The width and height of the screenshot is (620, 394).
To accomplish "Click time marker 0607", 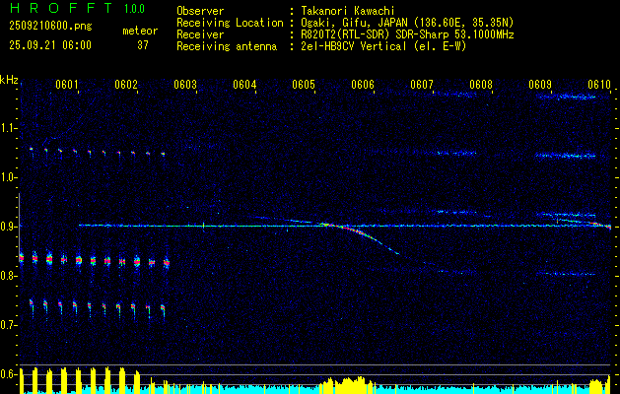I will click(422, 84).
